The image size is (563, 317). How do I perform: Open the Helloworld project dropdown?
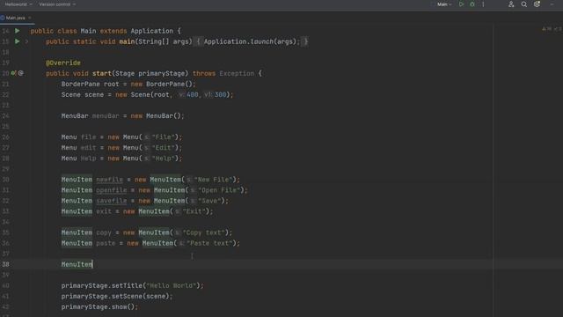coord(18,4)
